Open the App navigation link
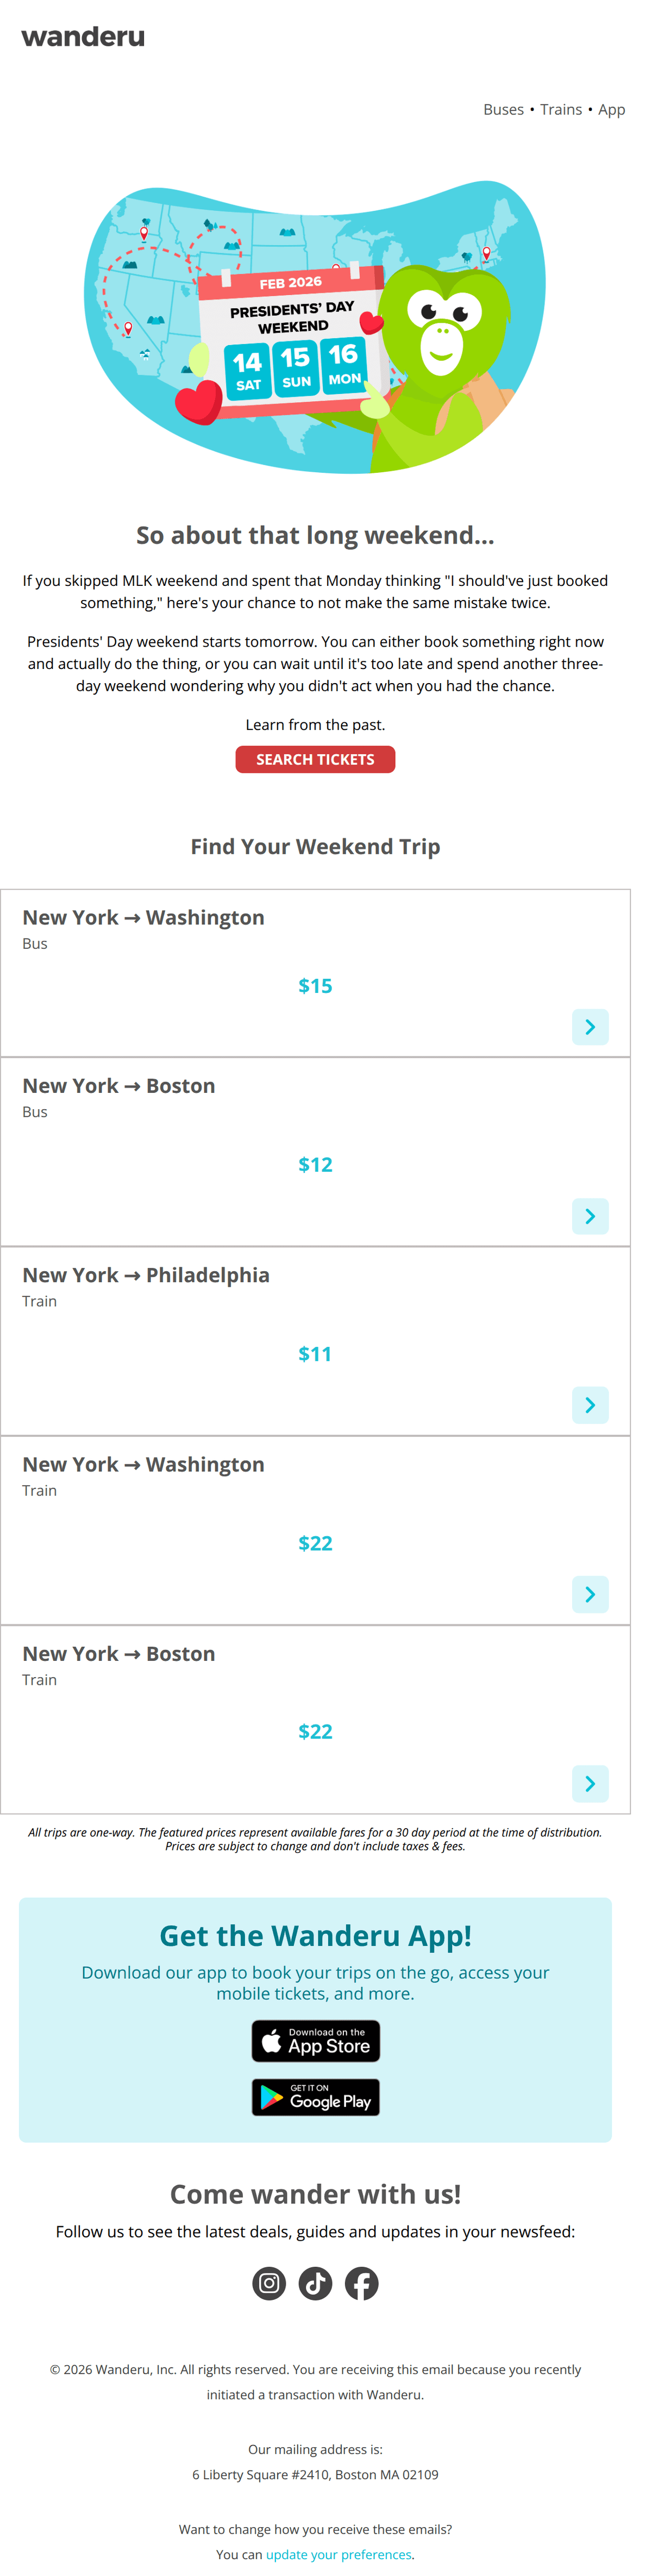 (x=611, y=110)
